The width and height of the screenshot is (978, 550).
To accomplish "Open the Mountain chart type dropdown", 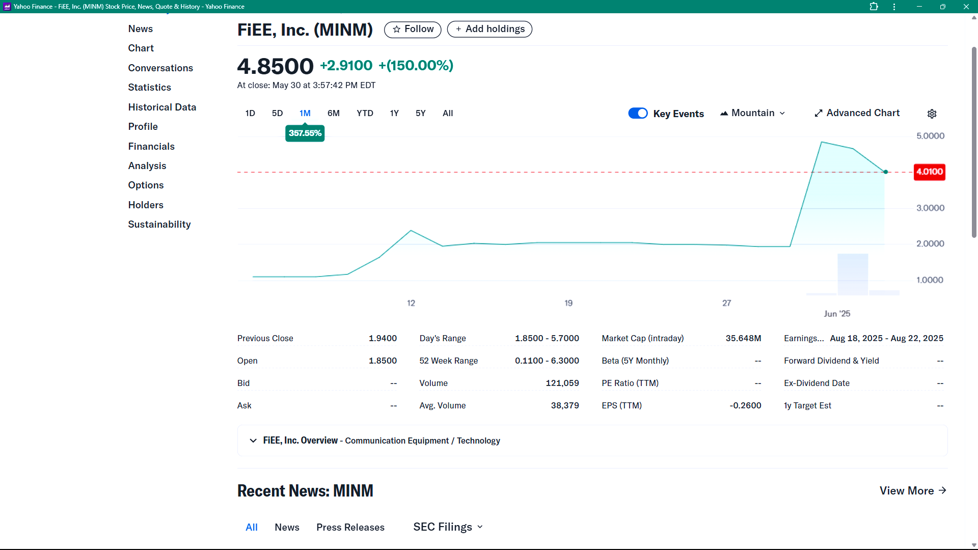I will pyautogui.click(x=753, y=113).
